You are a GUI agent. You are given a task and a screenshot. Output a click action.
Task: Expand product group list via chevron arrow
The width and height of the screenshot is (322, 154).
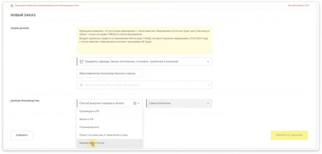[x=208, y=62]
